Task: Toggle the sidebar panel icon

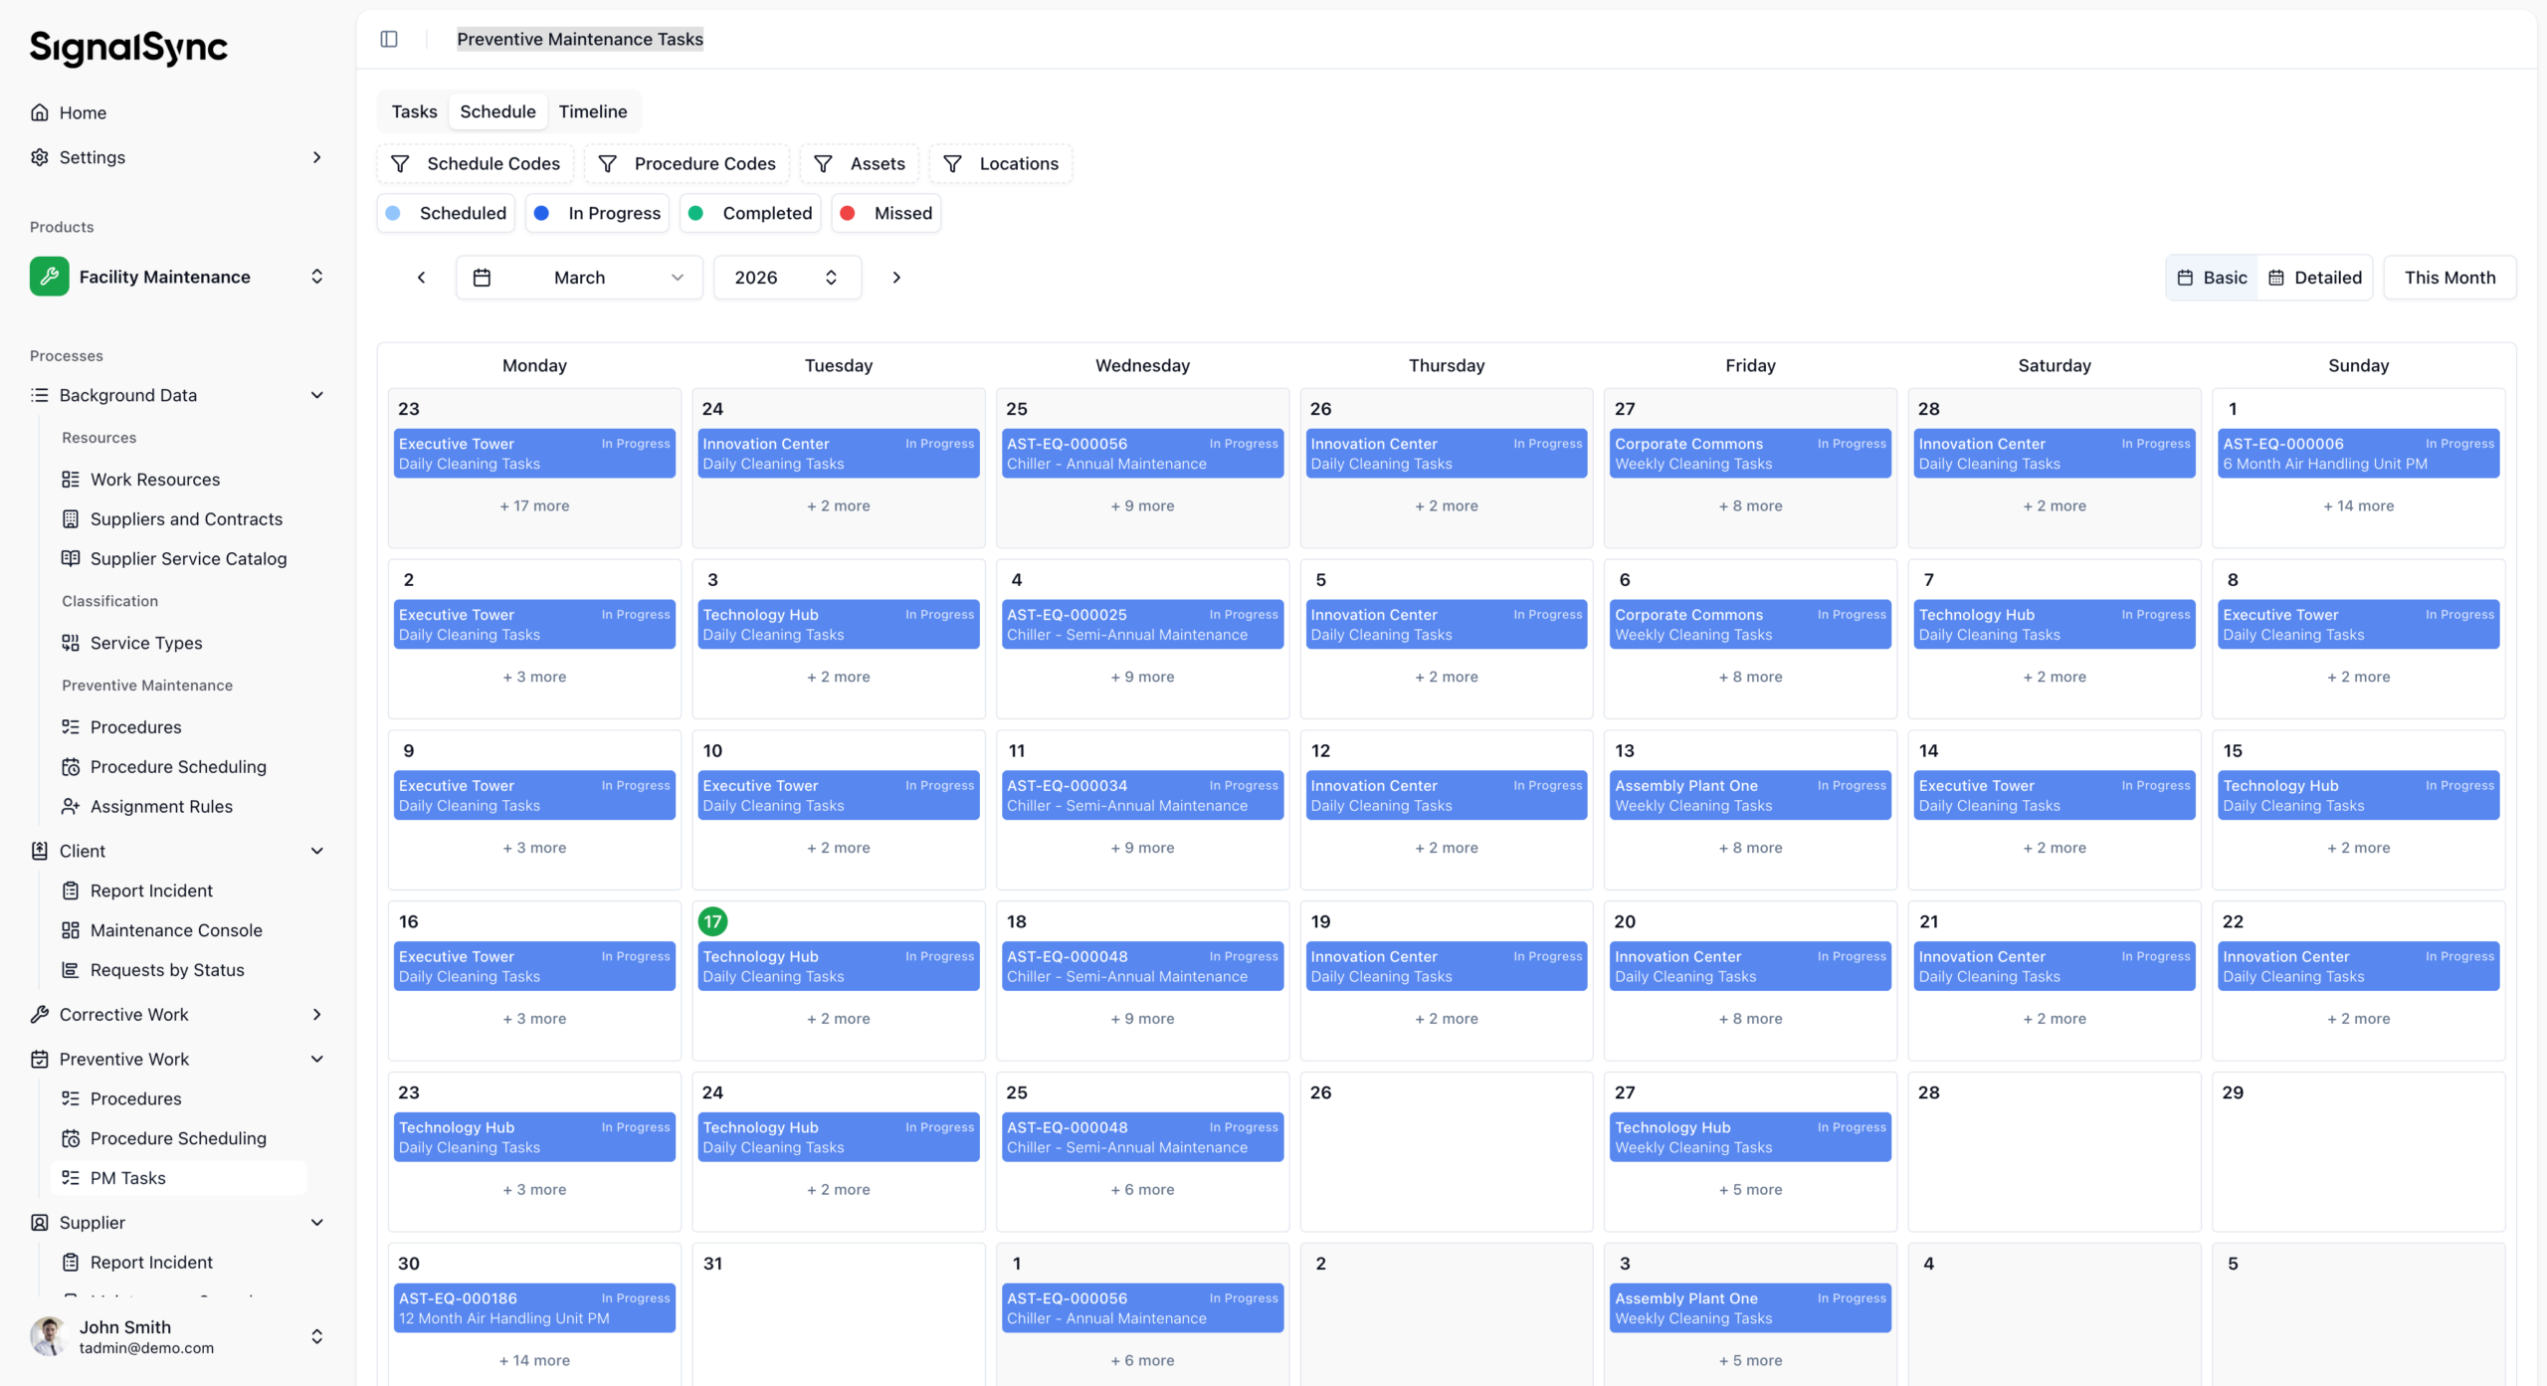Action: pyautogui.click(x=389, y=39)
